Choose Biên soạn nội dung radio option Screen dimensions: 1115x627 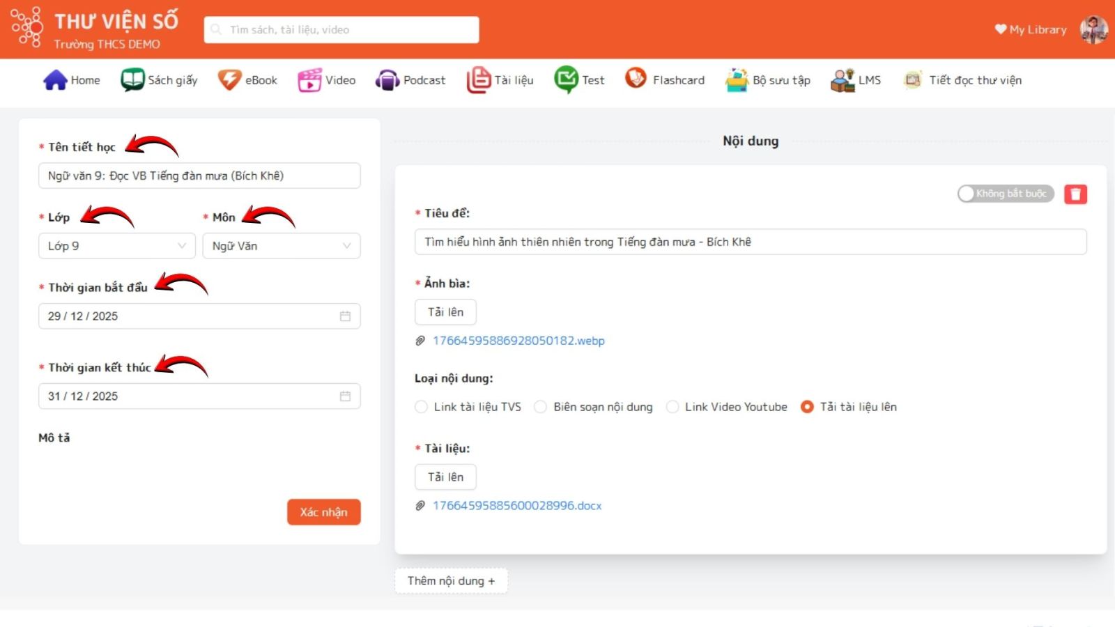click(541, 407)
